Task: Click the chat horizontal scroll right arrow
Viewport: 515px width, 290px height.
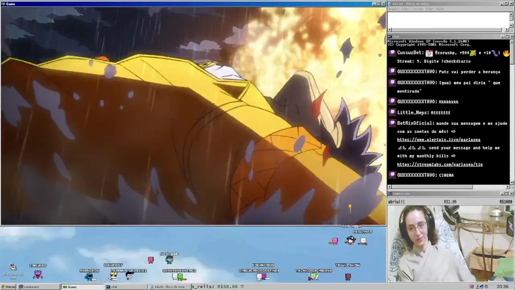Action: 507,187
